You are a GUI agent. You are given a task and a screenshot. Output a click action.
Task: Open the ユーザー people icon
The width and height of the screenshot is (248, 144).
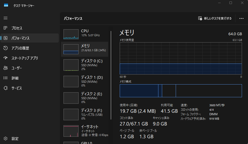point(6,68)
